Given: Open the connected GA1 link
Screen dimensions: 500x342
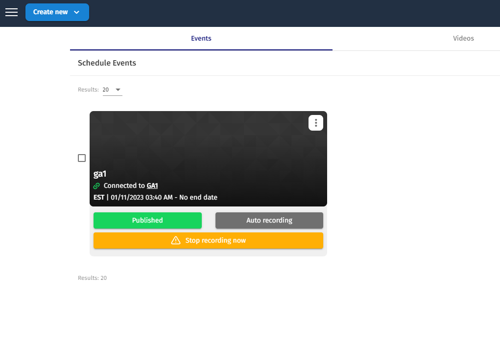Looking at the screenshot, I should click(152, 186).
